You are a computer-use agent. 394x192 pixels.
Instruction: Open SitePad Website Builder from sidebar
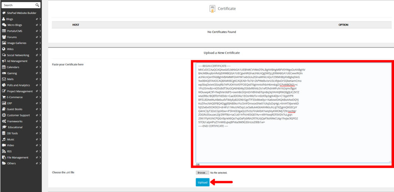pyautogui.click(x=25, y=13)
